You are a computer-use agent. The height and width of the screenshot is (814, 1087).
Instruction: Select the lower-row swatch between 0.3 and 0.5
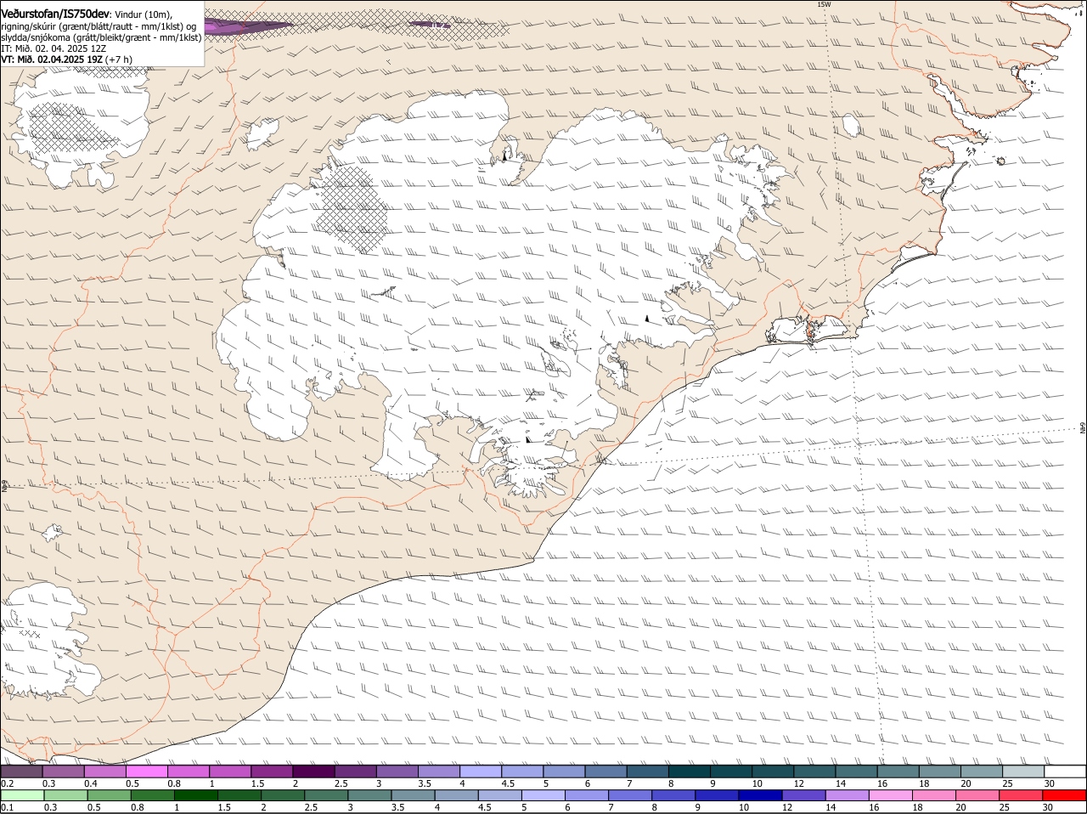[65, 795]
